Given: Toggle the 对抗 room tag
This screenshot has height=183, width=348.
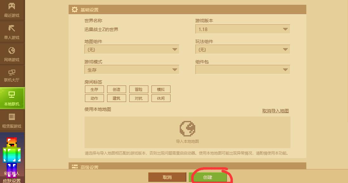Looking at the screenshot, I should click(x=139, y=98).
